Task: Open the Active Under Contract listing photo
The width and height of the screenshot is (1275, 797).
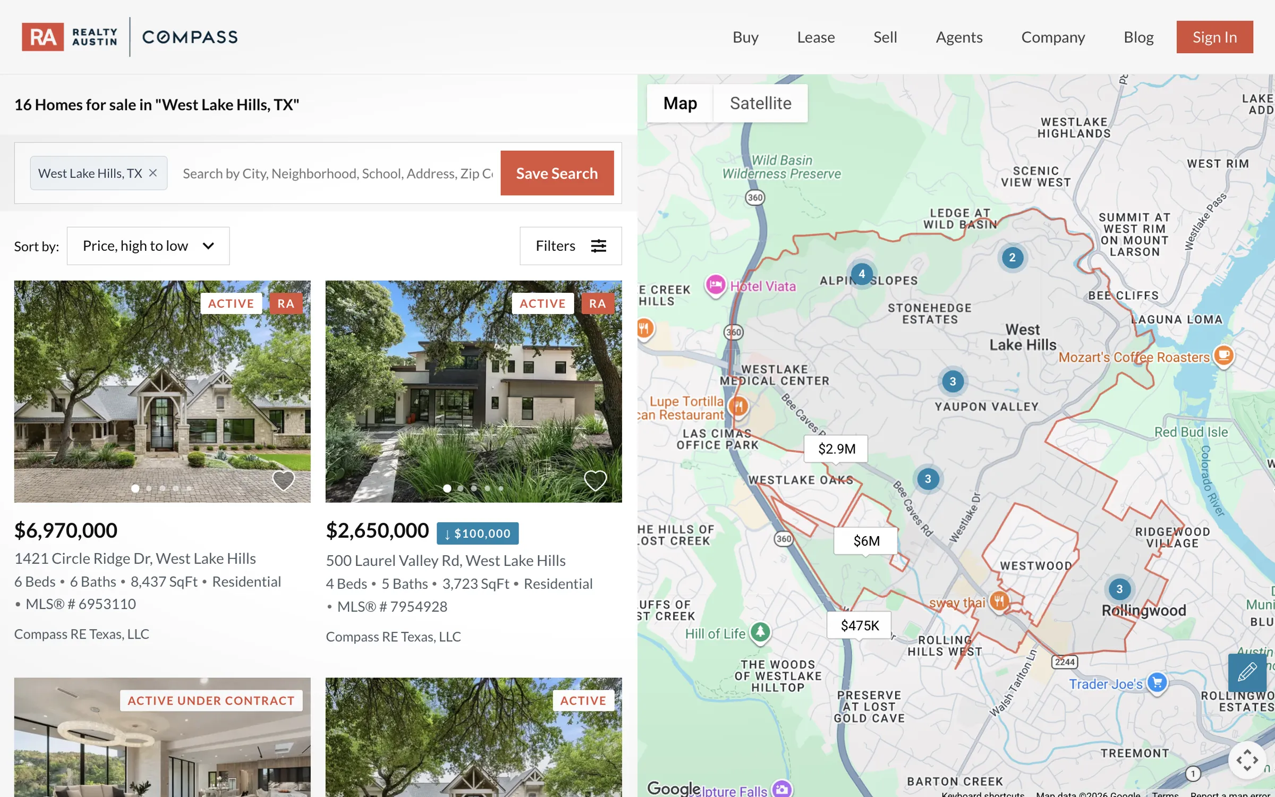Action: pyautogui.click(x=163, y=737)
